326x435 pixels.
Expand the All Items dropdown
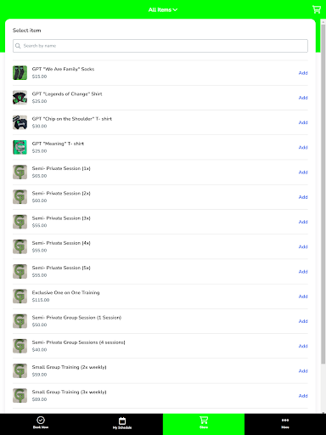[163, 9]
